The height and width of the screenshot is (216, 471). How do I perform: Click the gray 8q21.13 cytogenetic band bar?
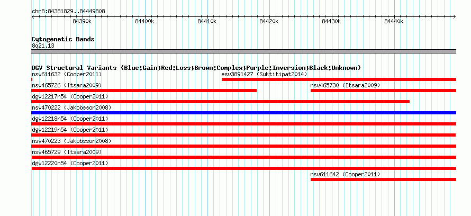tap(243, 51)
